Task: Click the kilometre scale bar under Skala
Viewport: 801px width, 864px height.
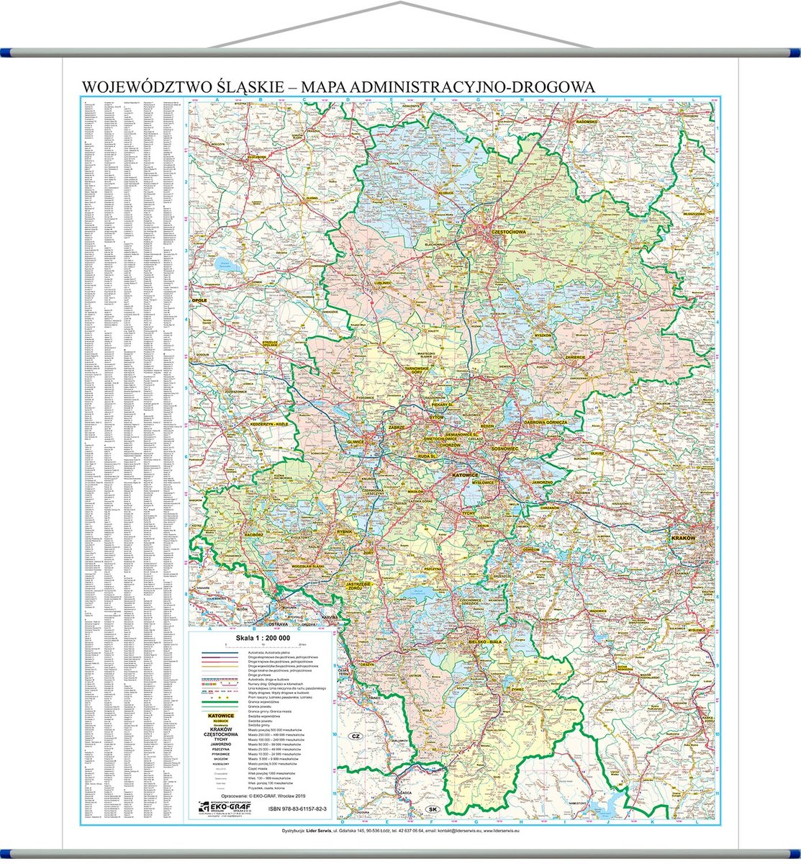Action: (x=265, y=647)
